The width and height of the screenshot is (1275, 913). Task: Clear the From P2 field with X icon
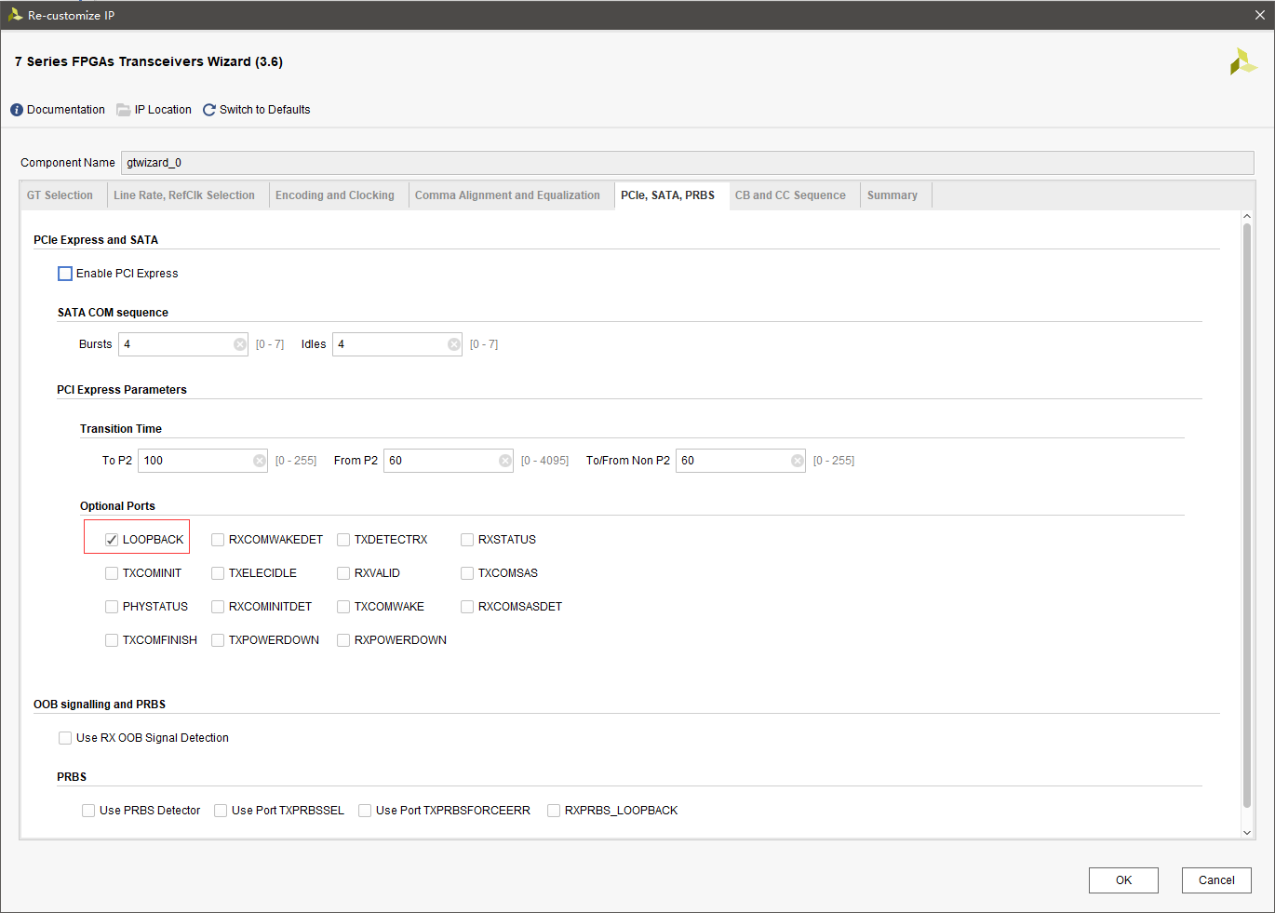[505, 461]
